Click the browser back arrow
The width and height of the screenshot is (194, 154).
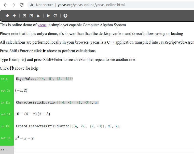click(5, 5)
